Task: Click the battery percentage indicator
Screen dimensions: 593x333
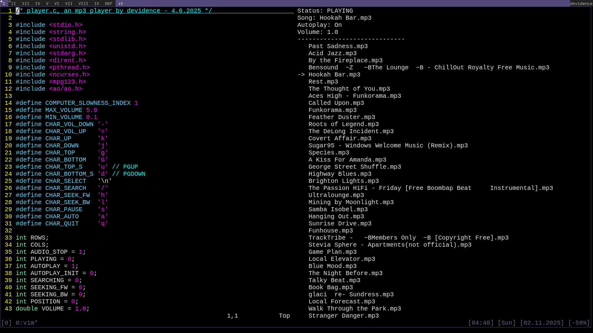Action: pos(579,323)
